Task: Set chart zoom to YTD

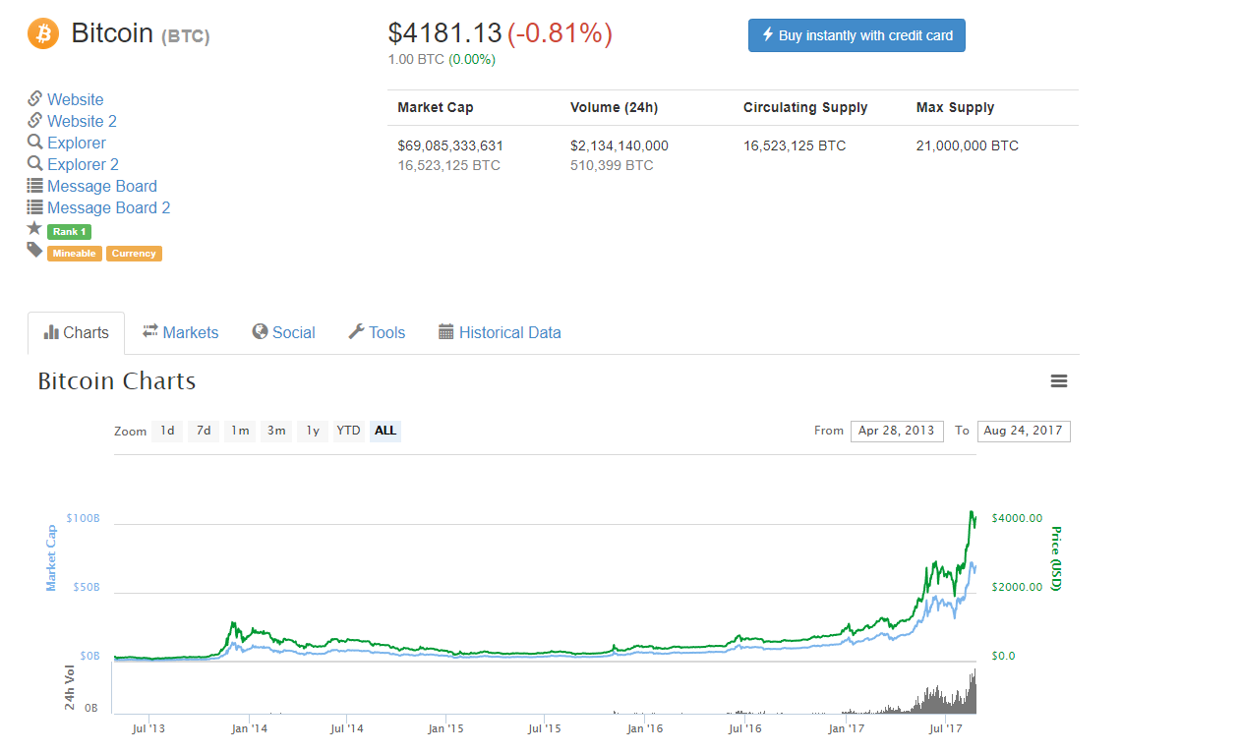Action: [x=348, y=431]
